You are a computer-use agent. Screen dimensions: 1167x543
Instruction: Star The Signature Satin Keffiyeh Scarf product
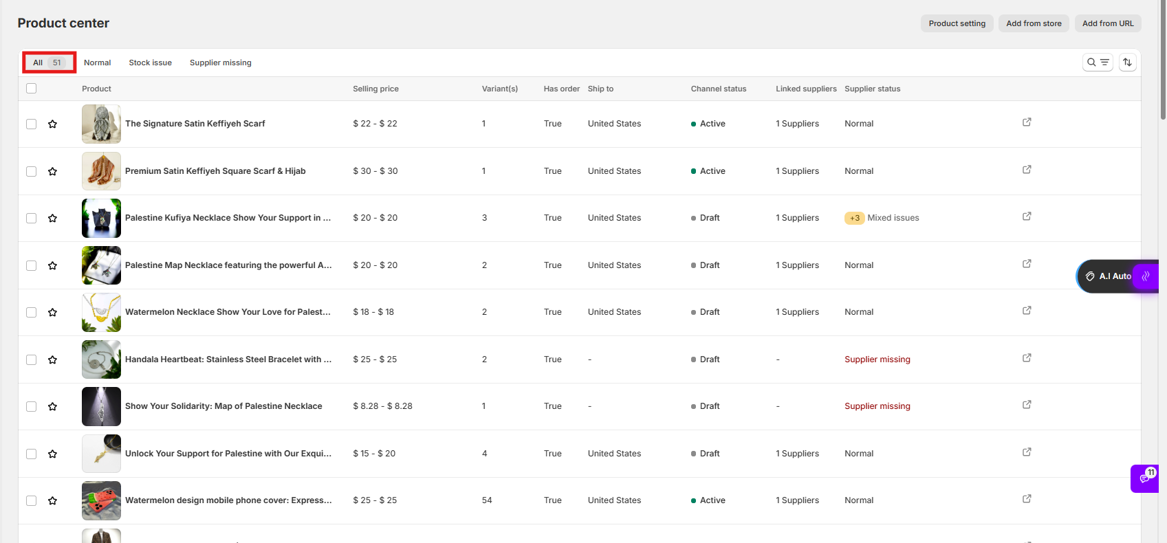(52, 124)
